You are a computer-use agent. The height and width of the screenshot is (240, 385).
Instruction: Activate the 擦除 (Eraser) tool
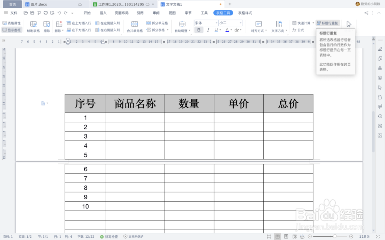tap(47, 26)
